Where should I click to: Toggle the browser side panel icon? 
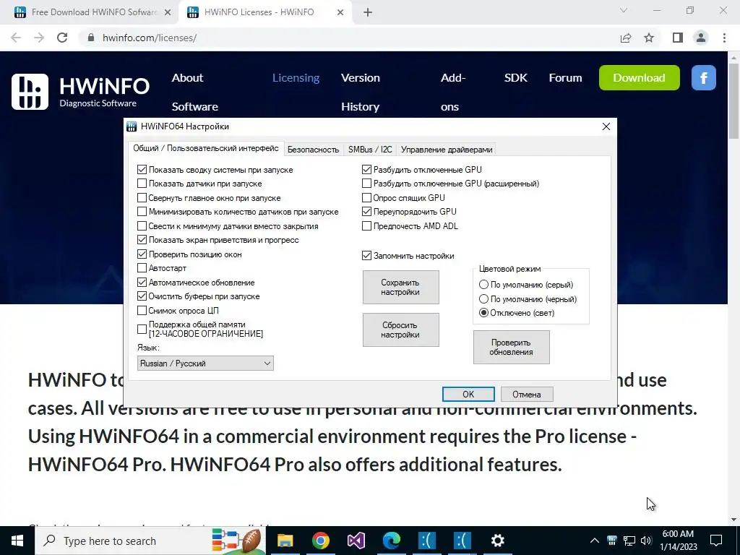coord(678,38)
